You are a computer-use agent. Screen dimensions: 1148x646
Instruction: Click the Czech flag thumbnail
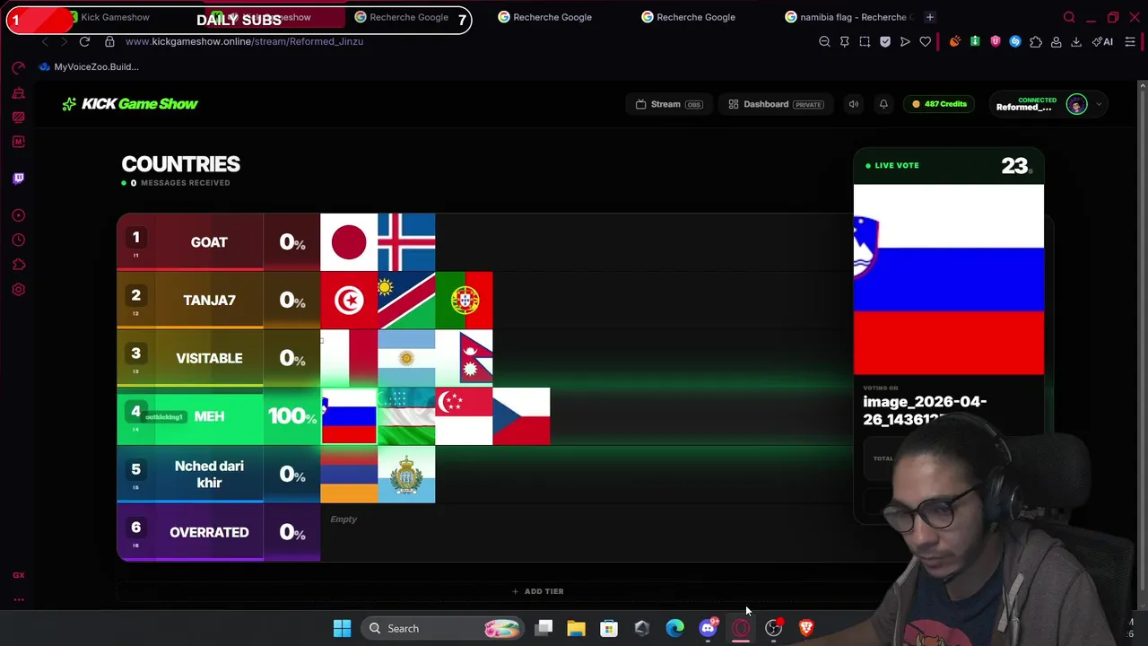pos(521,416)
